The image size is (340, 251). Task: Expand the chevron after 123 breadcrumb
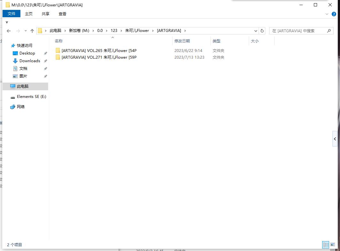(121, 31)
